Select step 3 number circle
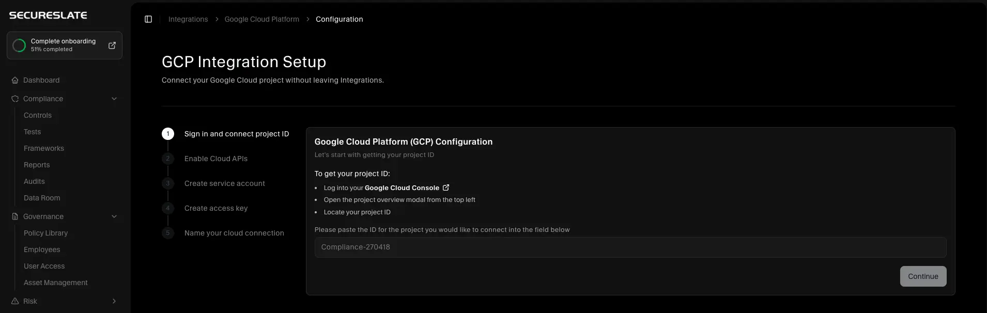987x313 pixels. pyautogui.click(x=168, y=183)
